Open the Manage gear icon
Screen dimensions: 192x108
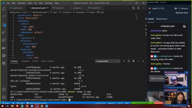point(4,97)
